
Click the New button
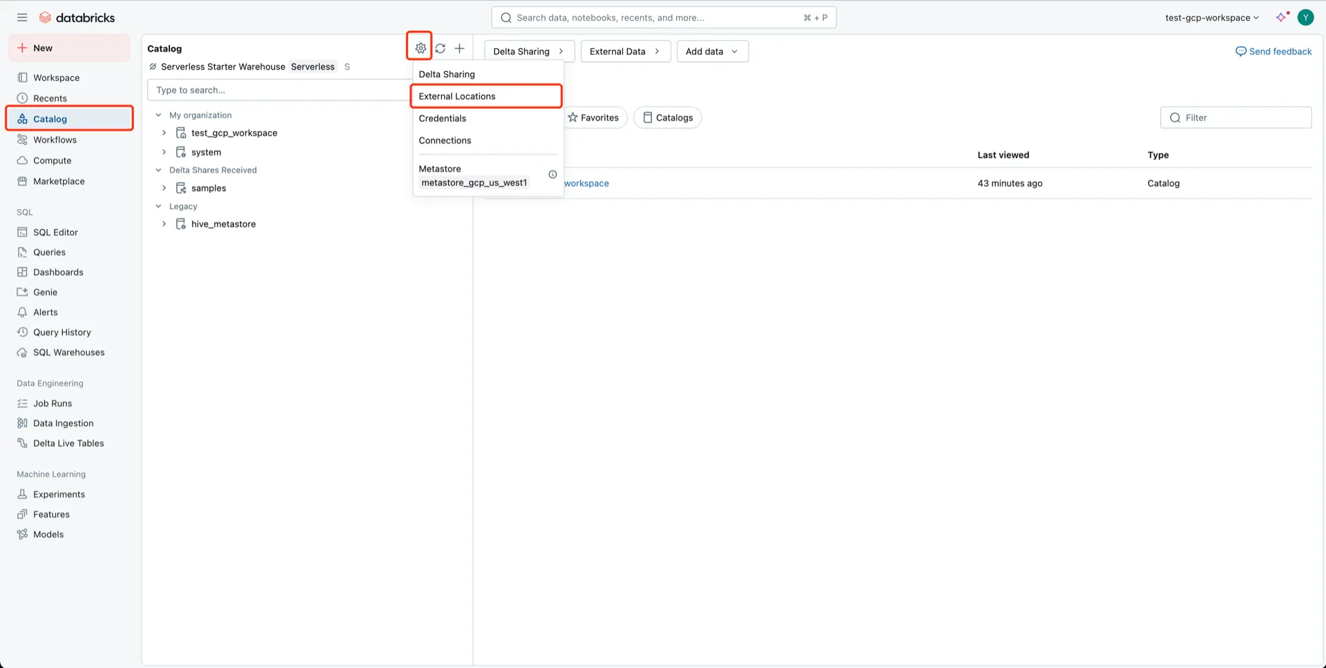(69, 48)
